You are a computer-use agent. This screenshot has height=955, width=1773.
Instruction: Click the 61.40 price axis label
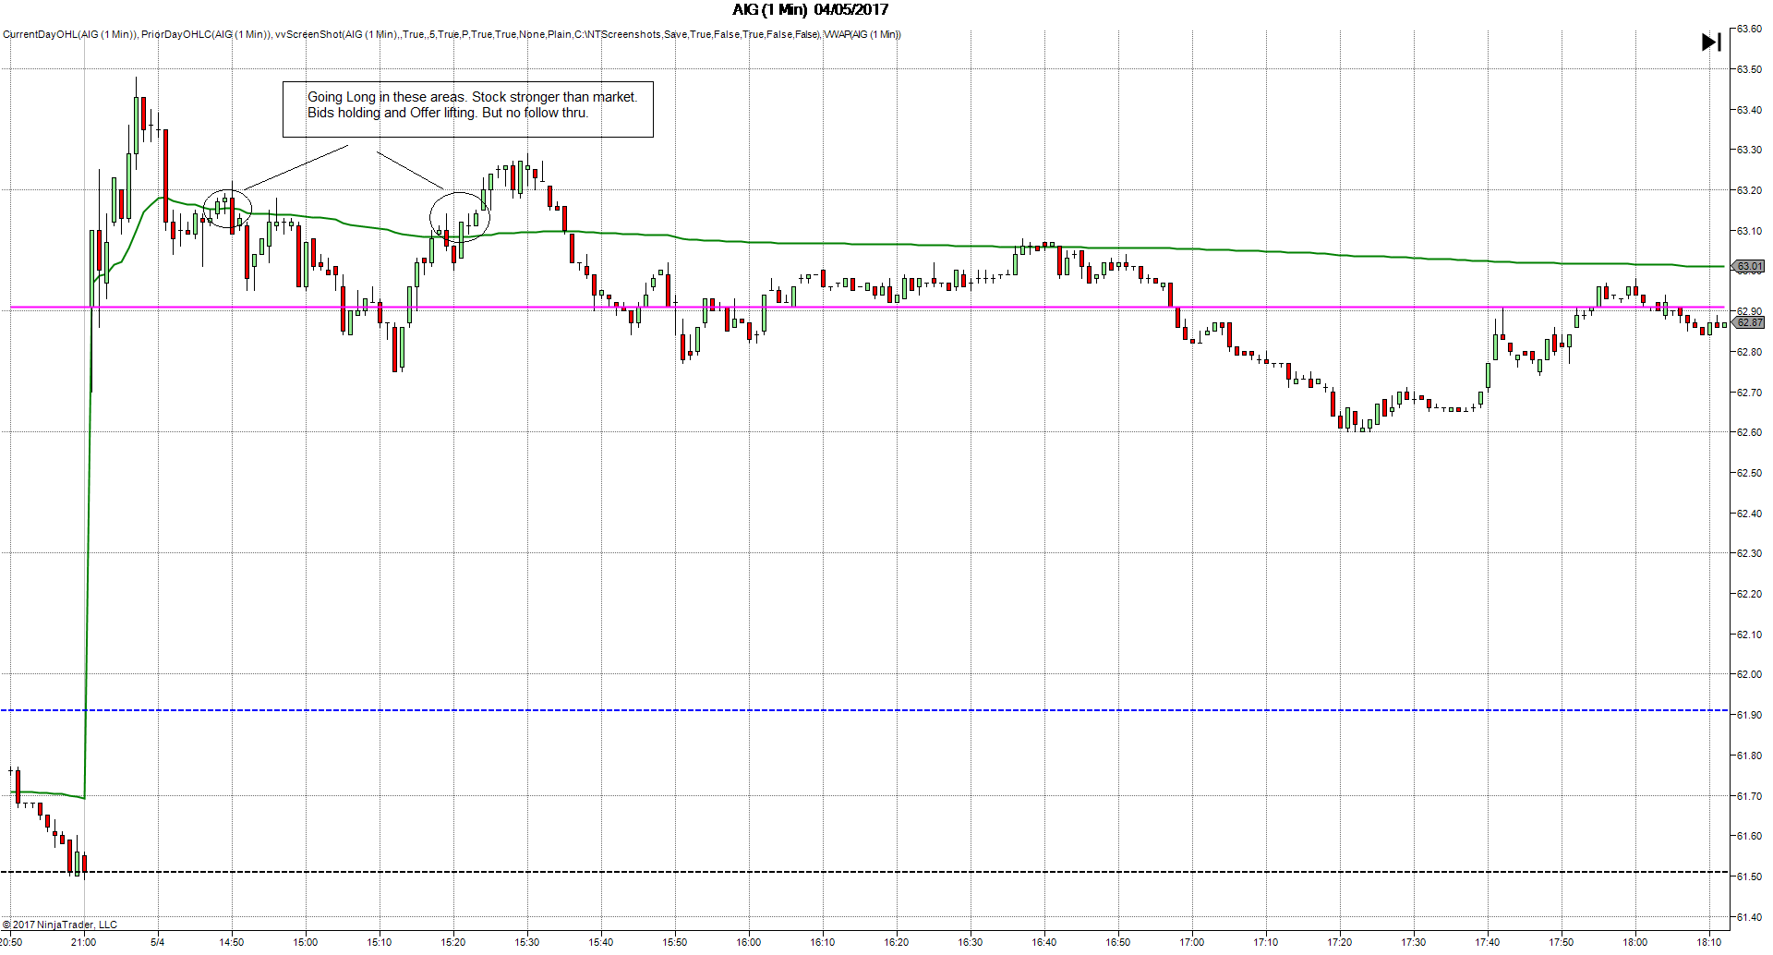click(x=1749, y=917)
